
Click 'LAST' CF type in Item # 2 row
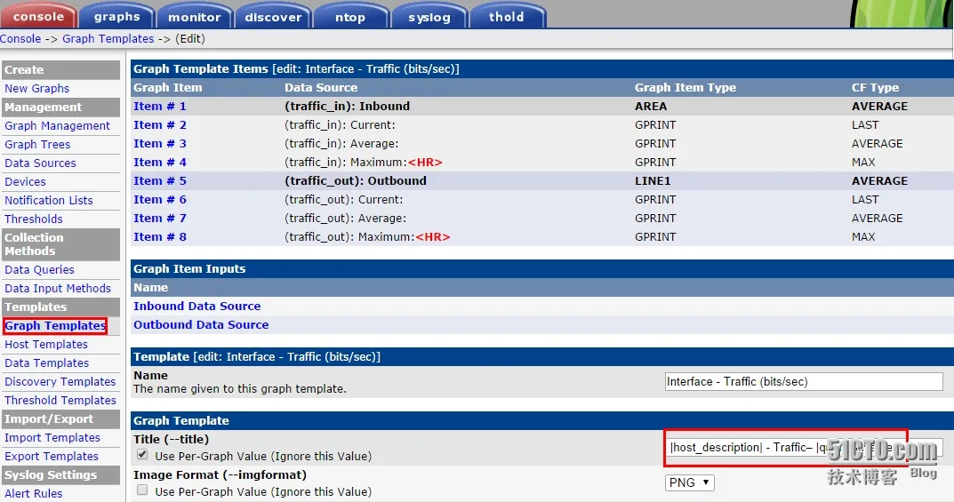(865, 125)
